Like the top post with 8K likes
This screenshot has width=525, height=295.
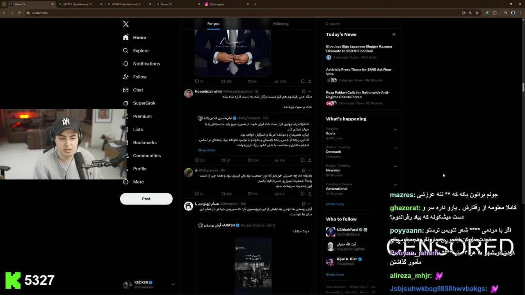pyautogui.click(x=252, y=81)
